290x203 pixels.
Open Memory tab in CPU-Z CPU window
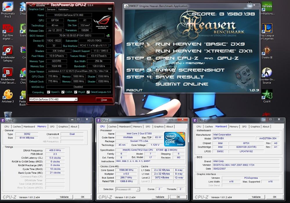137,127
